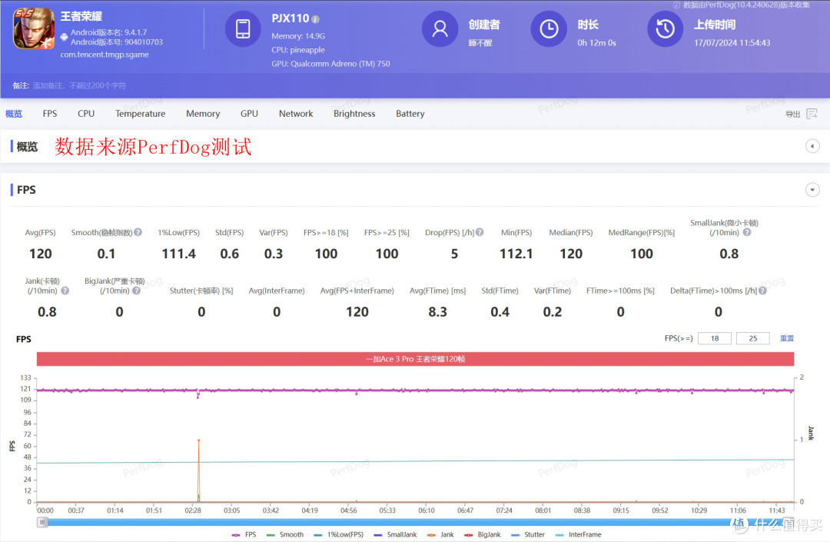
Task: Click the 1%Low(FPS) value 111.4
Action: pyautogui.click(x=179, y=254)
